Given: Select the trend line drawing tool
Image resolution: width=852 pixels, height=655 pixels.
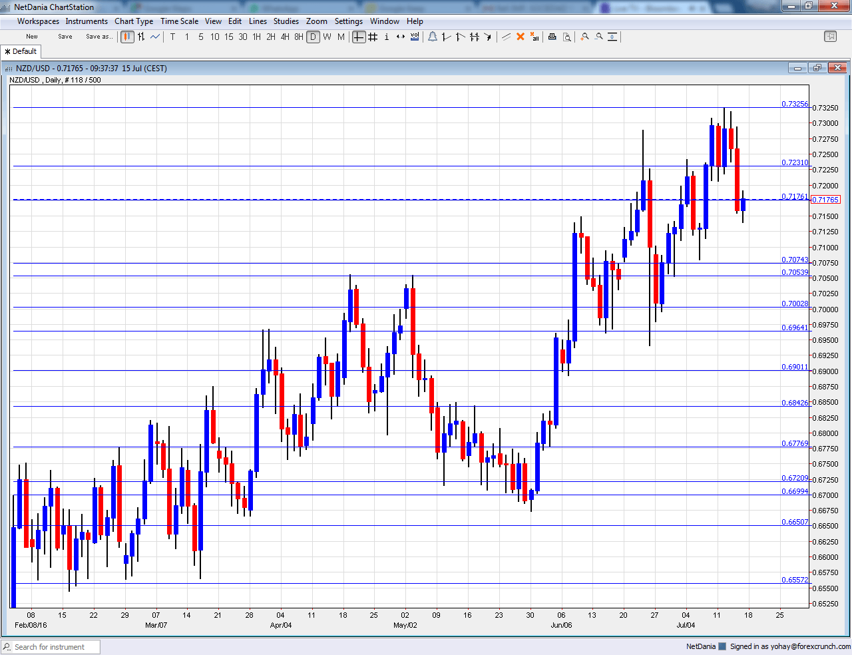Looking at the screenshot, I should tap(446, 37).
